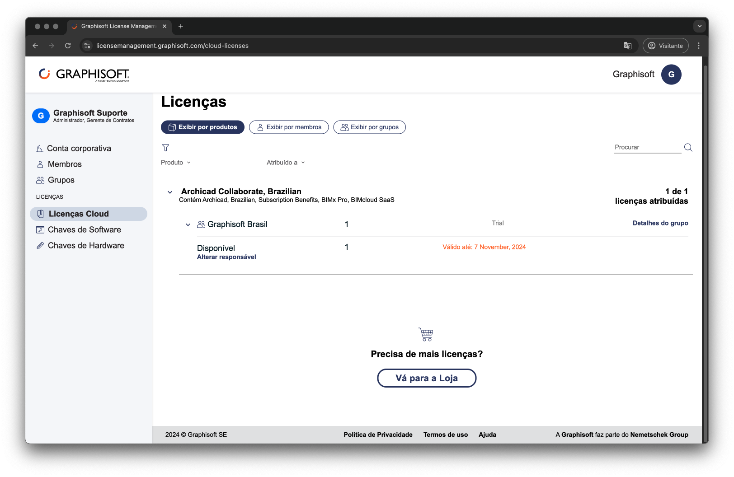Open Conta corporativa in sidebar

[74, 148]
